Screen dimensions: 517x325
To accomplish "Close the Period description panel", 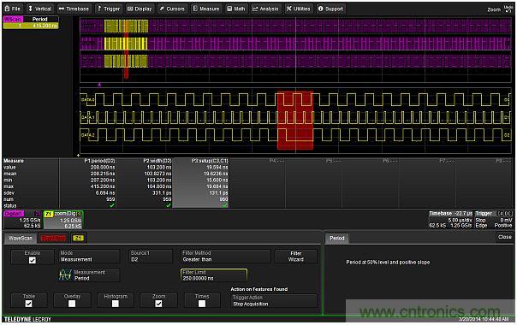I will [504, 237].
